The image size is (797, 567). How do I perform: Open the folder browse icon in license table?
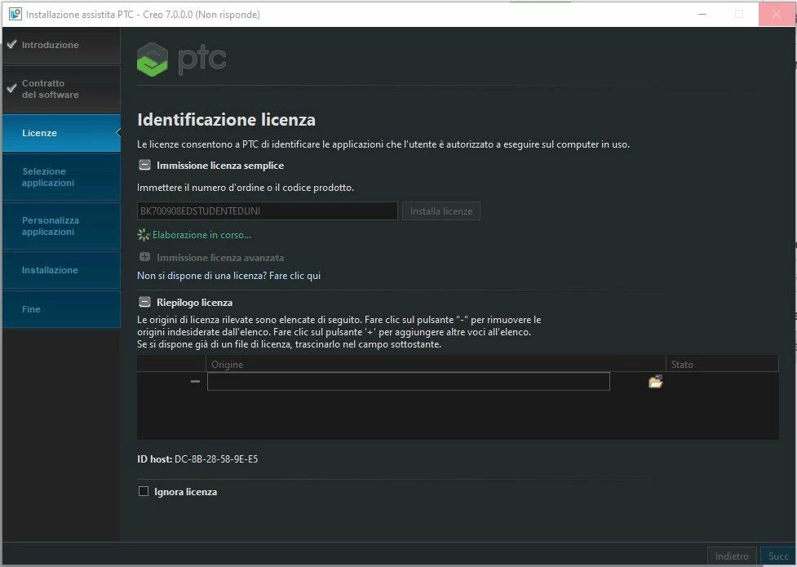point(656,381)
